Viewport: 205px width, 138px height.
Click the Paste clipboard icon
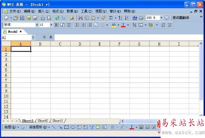pyautogui.click(x=93, y=18)
